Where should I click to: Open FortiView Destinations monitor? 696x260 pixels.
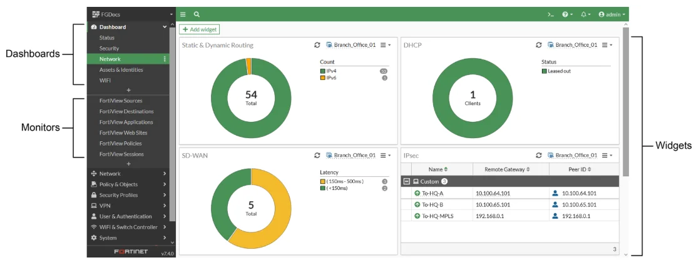point(126,111)
